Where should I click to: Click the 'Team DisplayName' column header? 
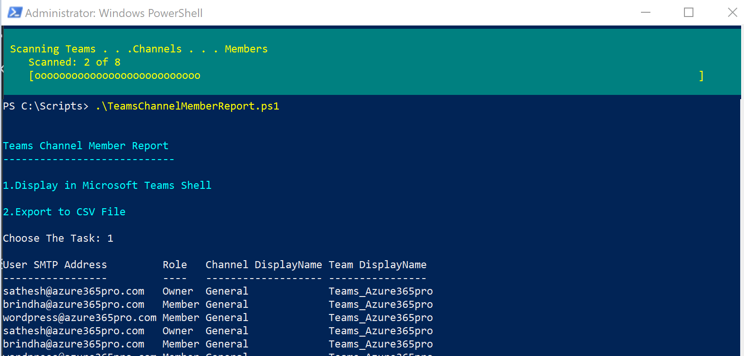(x=378, y=265)
